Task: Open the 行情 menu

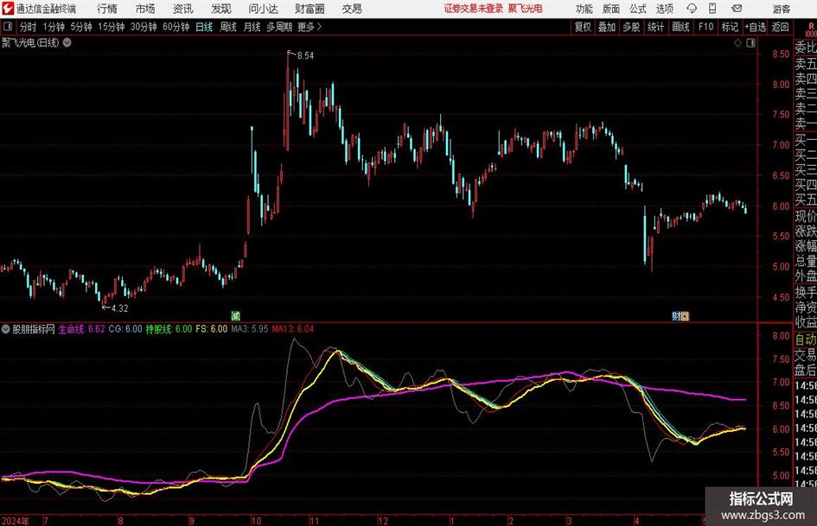Action: tap(107, 9)
